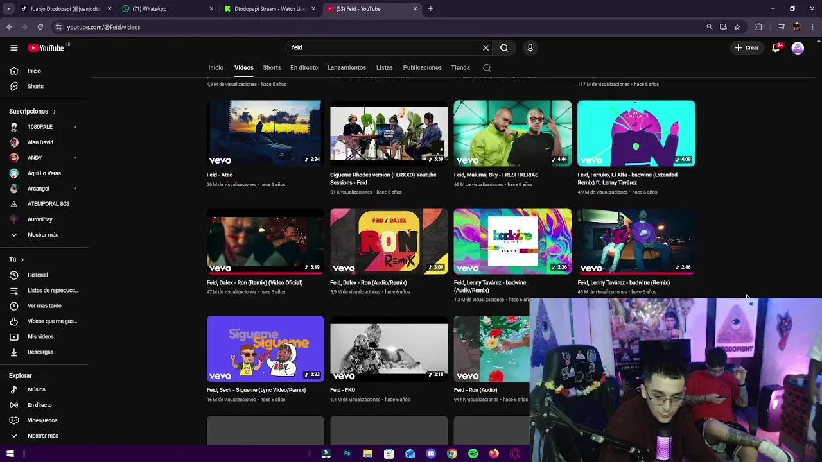This screenshot has height=462, width=822.
Task: Expand the Suscripciones section chevron
Action: click(x=54, y=112)
